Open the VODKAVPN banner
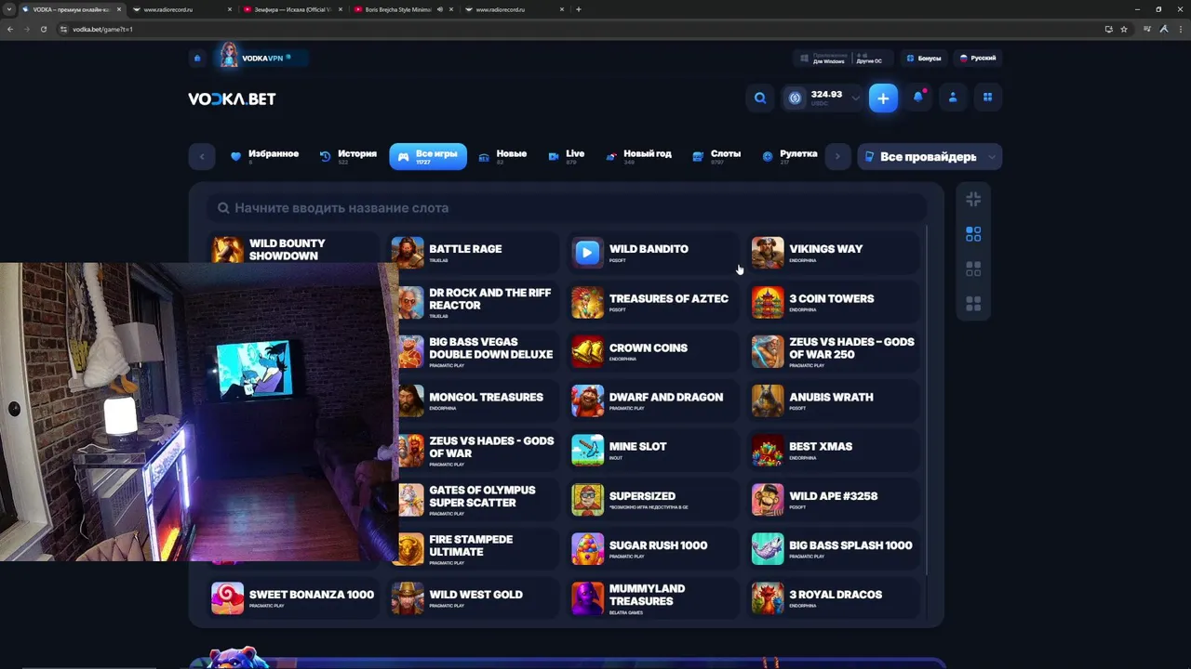1191x669 pixels. click(x=263, y=58)
